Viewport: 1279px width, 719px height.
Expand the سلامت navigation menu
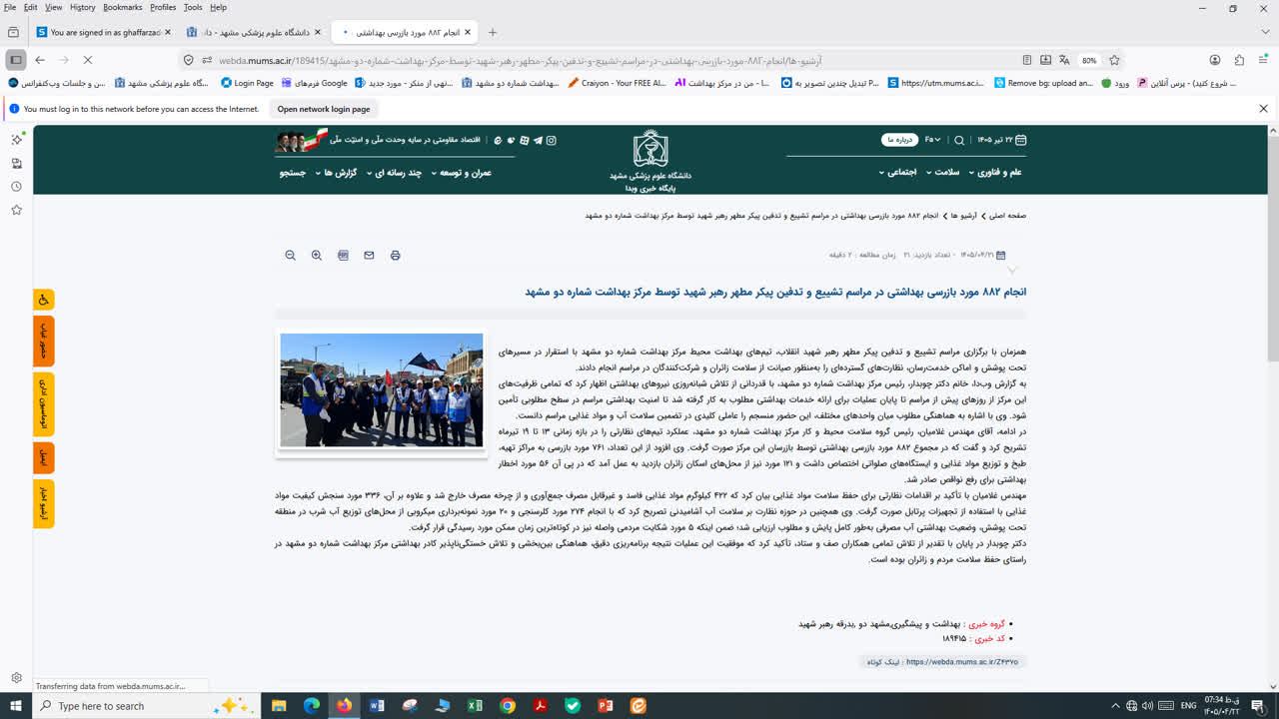coord(941,173)
